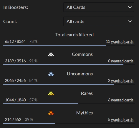Image resolution: width=139 pixels, height=128 pixels.
Task: Click the total cards filtered progress bar
Action: point(69,45)
